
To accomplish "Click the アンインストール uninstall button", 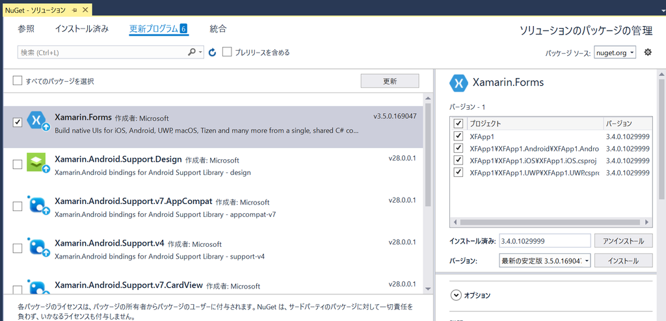I will (623, 240).
